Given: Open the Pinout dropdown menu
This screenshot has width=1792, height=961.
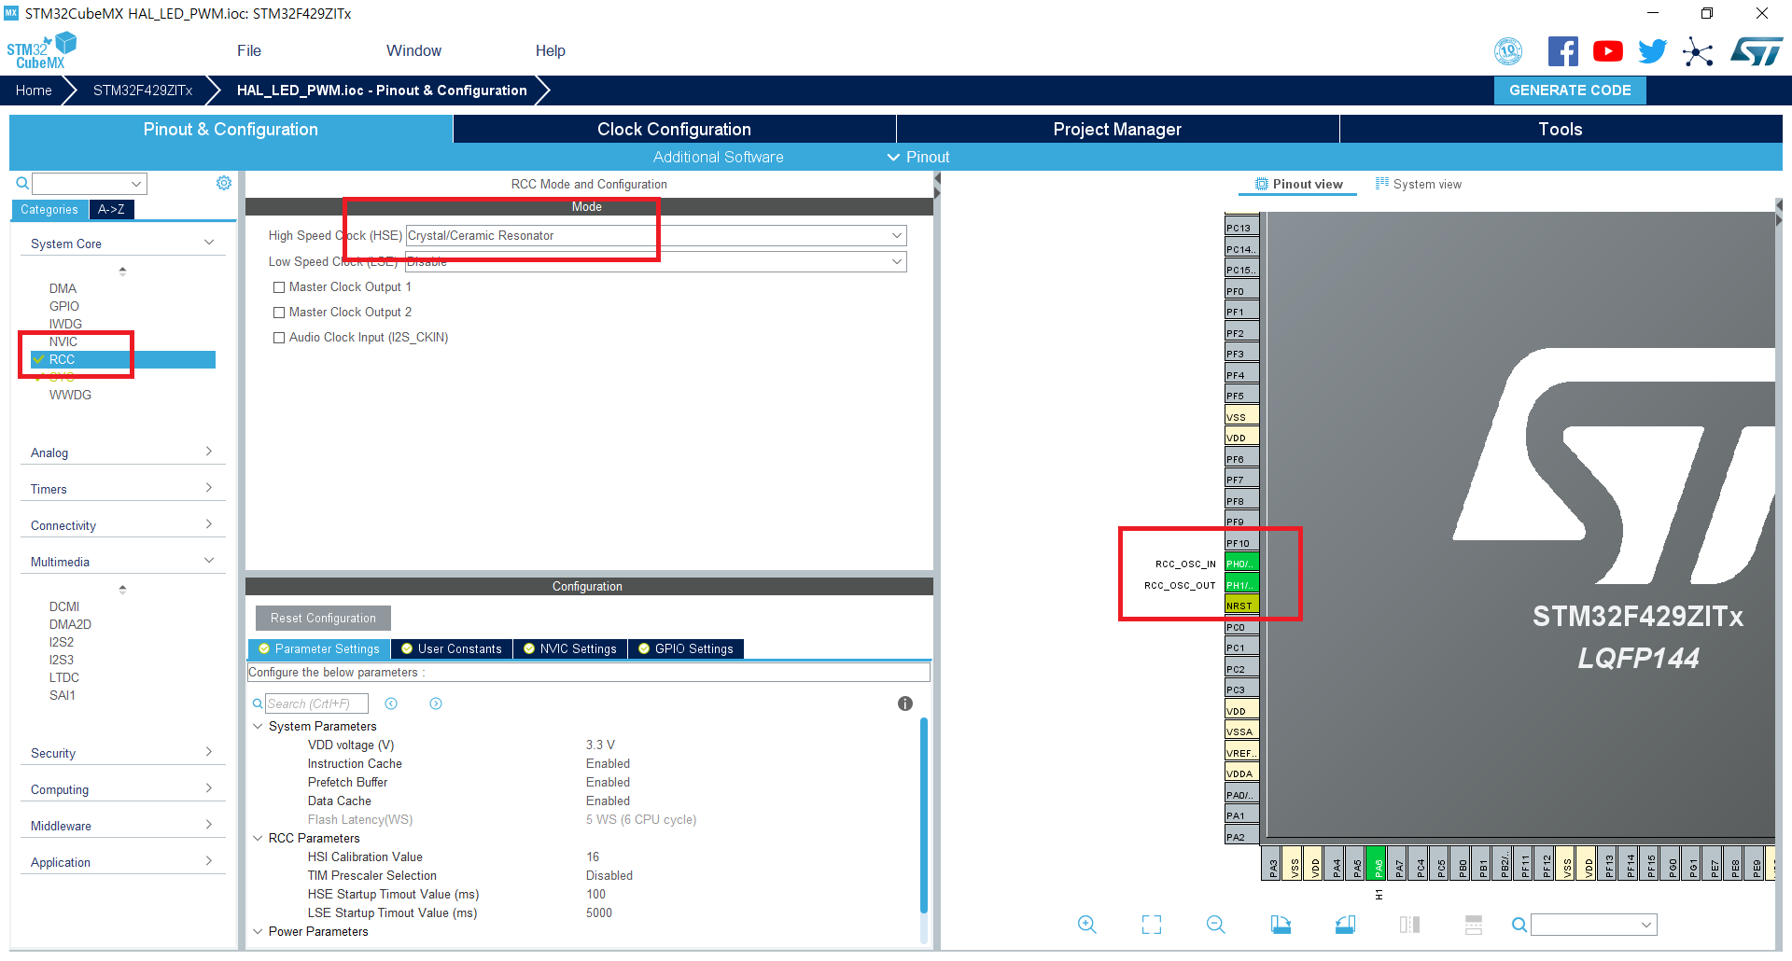Looking at the screenshot, I should coord(918,157).
